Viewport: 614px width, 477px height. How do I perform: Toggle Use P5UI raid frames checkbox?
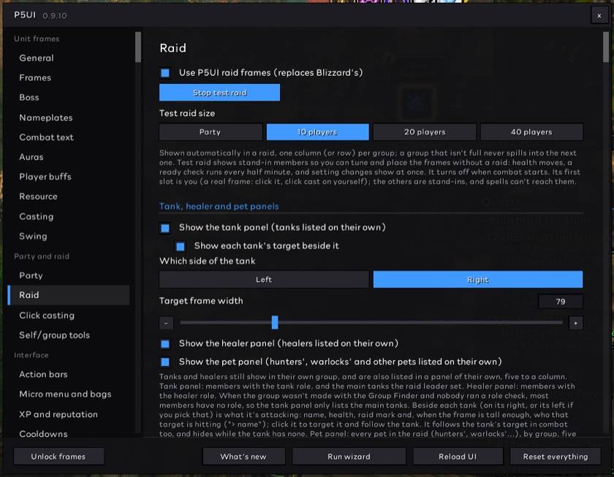[165, 73]
